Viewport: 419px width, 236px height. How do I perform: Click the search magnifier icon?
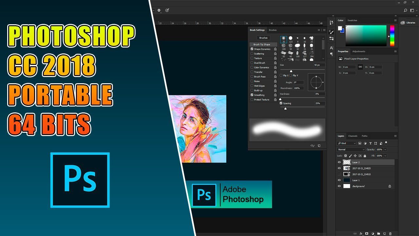[x=406, y=11]
